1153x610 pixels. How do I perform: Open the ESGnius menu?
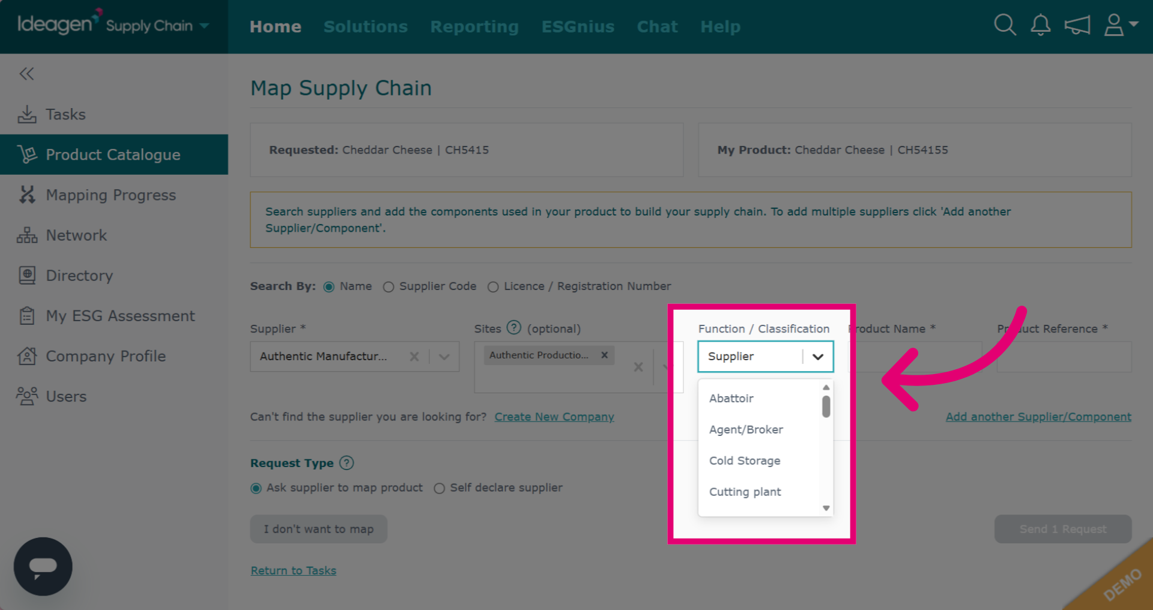(x=578, y=26)
